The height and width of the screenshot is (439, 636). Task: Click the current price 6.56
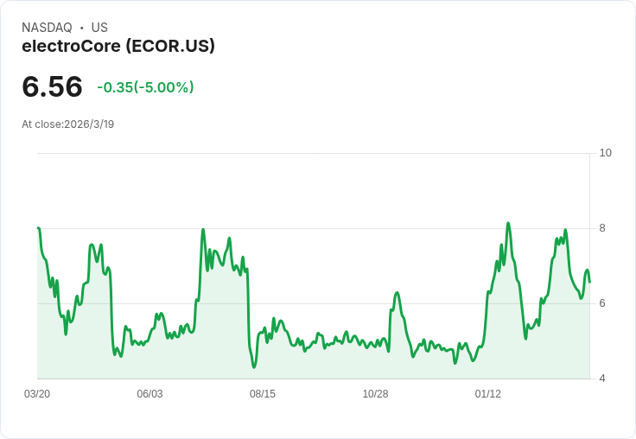pyautogui.click(x=53, y=86)
